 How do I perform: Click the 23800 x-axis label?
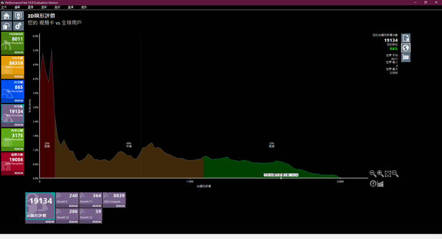[340, 181]
